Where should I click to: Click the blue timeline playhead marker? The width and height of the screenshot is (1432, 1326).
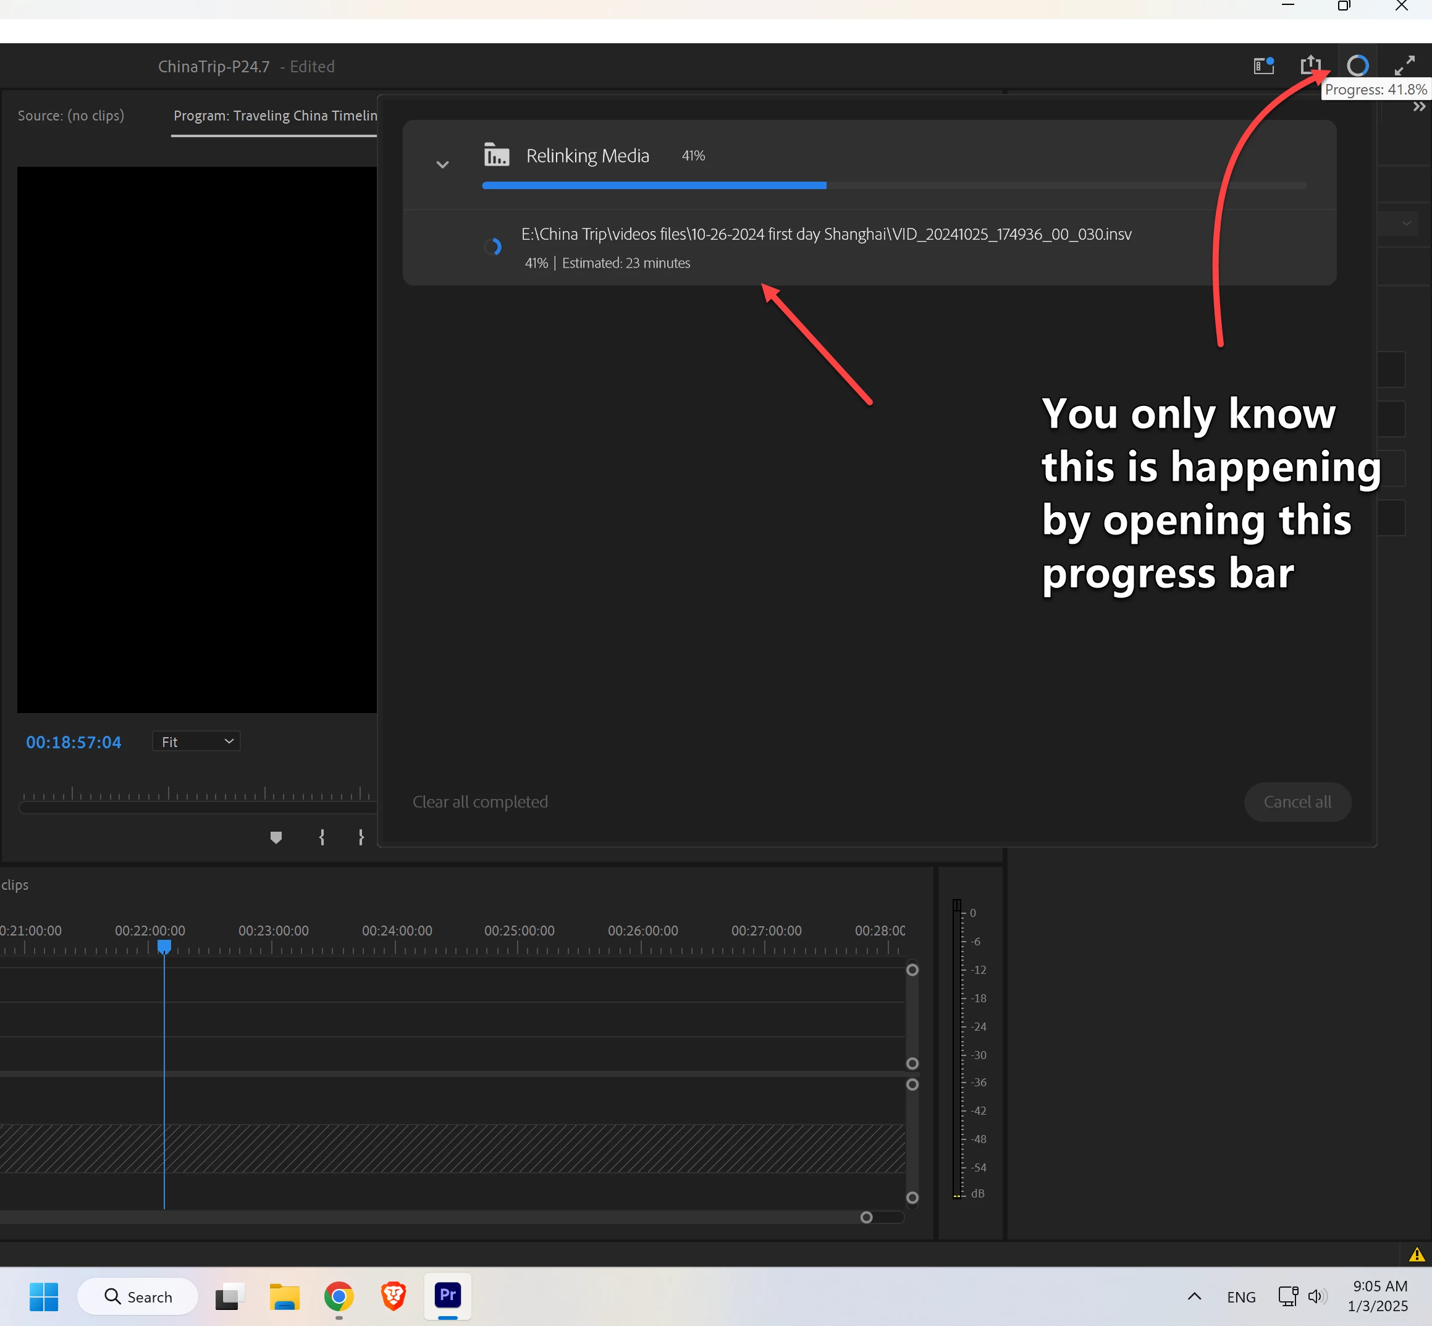pos(164,947)
